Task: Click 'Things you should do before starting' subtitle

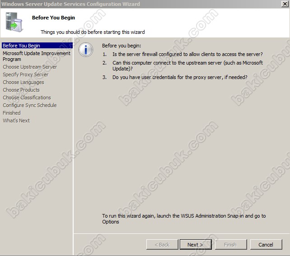Action: (x=93, y=32)
